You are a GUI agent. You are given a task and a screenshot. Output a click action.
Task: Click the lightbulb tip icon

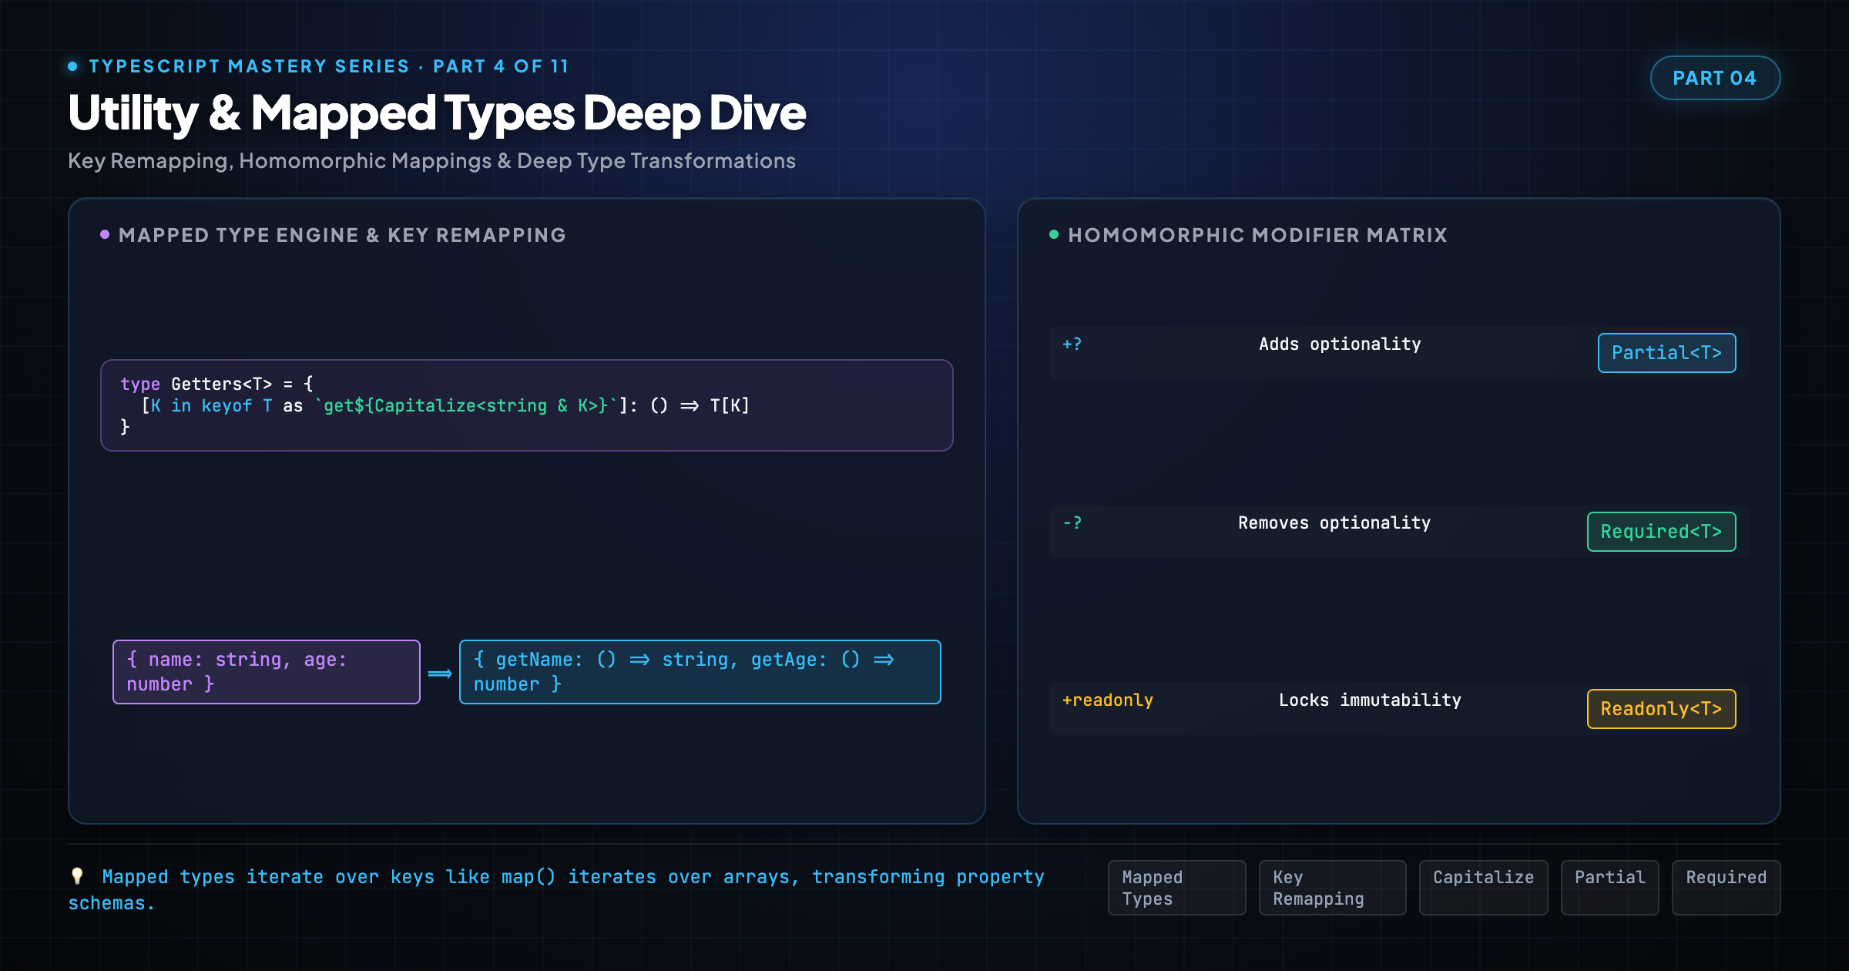pos(77,876)
